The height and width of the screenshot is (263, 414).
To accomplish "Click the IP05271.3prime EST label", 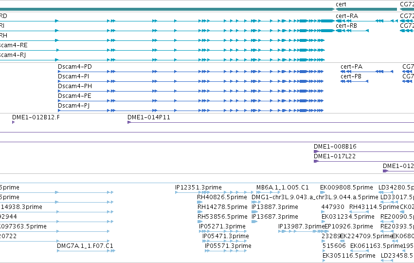I will [x=222, y=226].
